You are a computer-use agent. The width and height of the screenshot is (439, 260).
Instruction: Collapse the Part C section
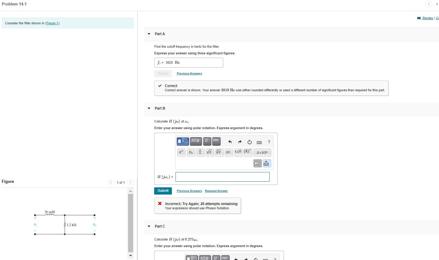click(149, 226)
